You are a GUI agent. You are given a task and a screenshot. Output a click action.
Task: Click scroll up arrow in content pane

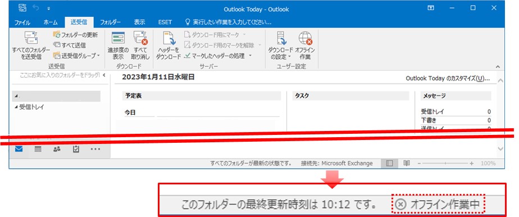(x=501, y=80)
